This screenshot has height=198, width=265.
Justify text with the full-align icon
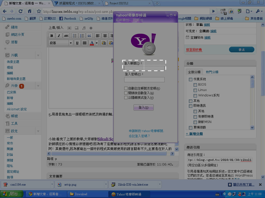click(85, 43)
